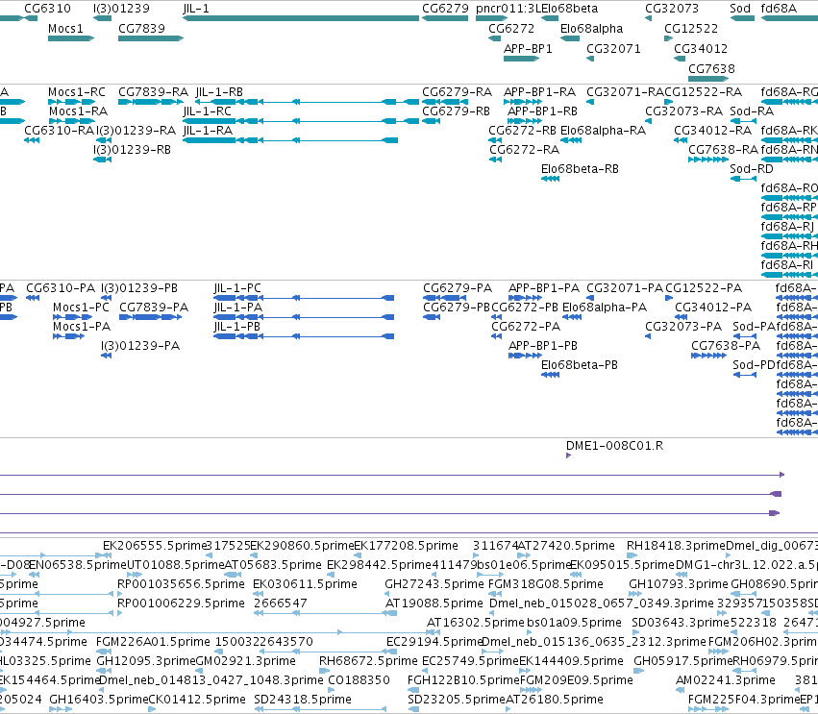Click the Sod gene label
818x714 pixels.
(x=740, y=9)
